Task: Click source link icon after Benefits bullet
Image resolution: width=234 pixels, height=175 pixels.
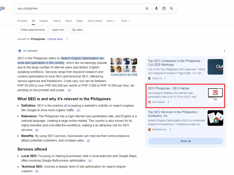Action: (x=88, y=141)
